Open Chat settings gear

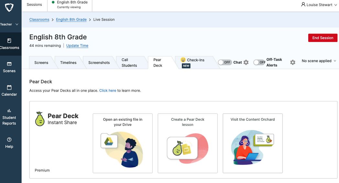(246, 62)
